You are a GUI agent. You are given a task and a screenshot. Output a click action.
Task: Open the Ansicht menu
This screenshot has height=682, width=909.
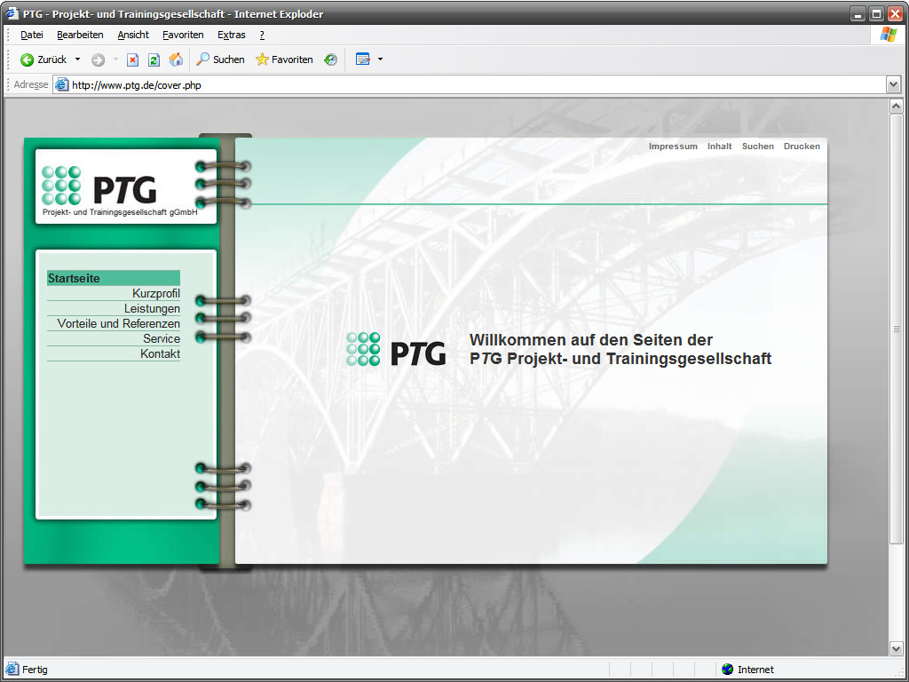point(133,35)
